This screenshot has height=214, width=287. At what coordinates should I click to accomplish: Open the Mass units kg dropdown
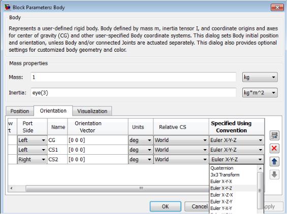260,77
